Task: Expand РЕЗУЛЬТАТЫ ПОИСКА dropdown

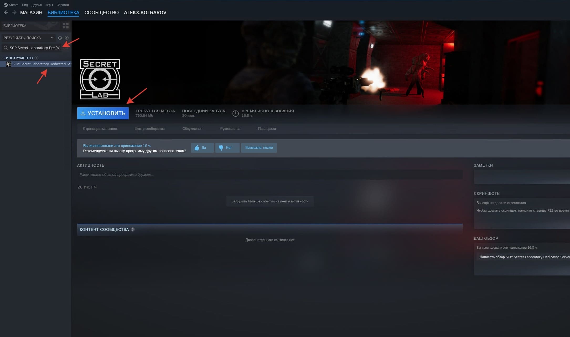Action: pos(52,38)
